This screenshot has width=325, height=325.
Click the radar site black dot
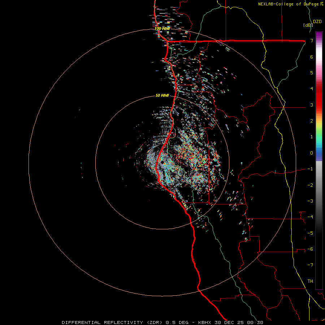(162, 162)
